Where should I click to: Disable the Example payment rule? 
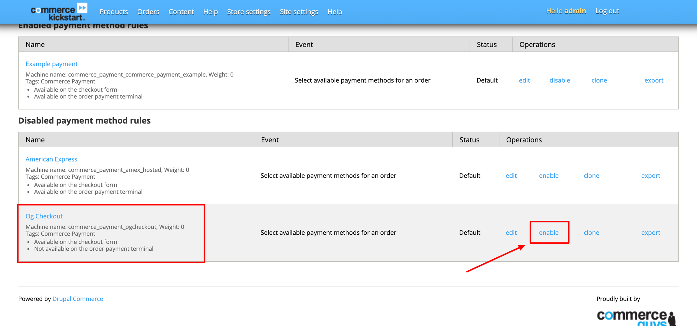(559, 80)
